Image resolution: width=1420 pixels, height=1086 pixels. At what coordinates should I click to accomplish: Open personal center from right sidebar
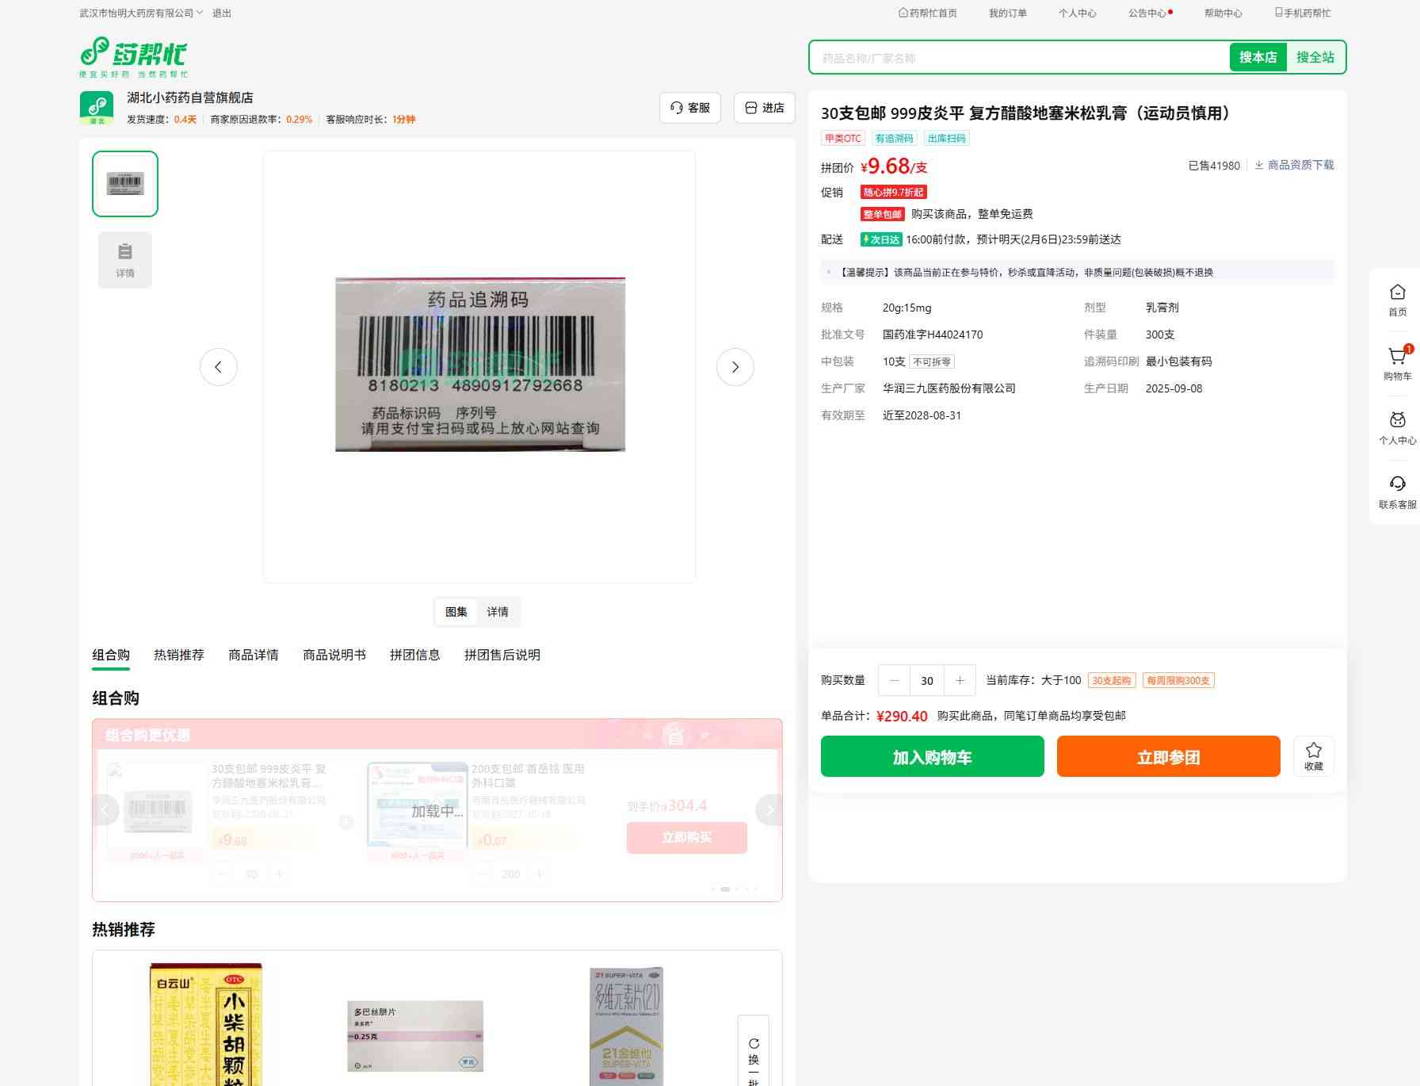(x=1397, y=428)
